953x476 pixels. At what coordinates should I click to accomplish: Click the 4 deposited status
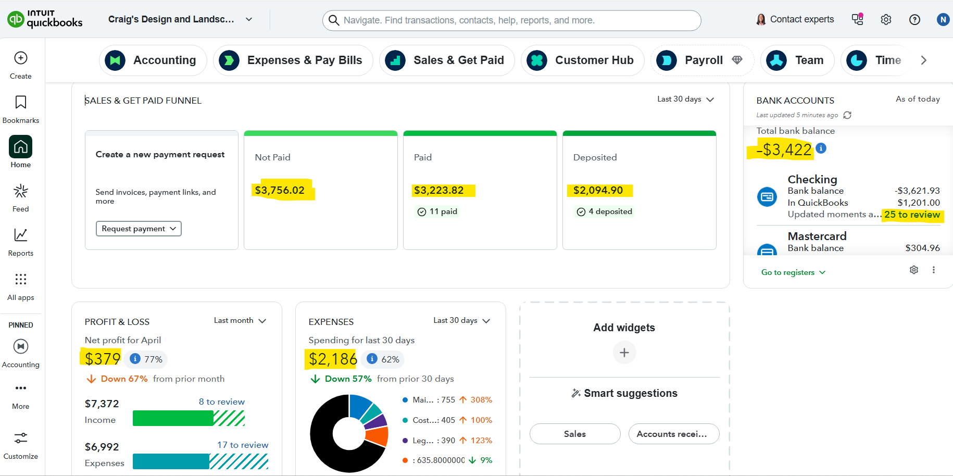coord(604,211)
